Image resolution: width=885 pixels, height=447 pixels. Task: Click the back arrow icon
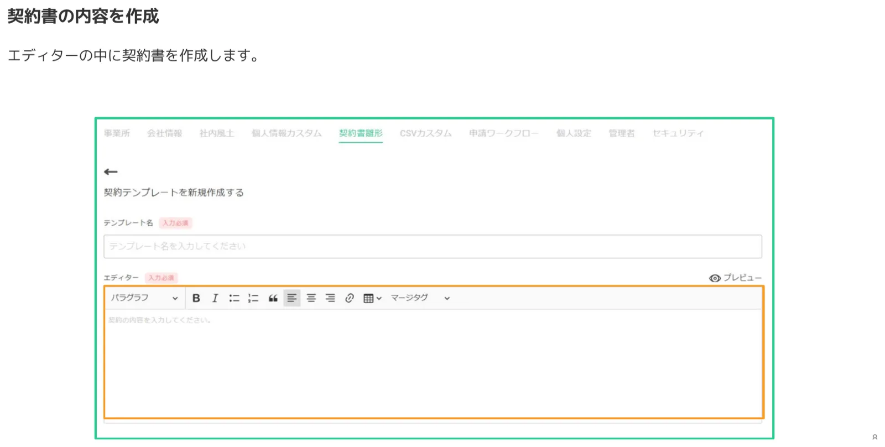click(111, 172)
